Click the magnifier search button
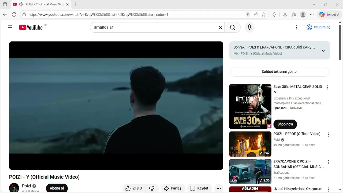This screenshot has width=343, height=193. coord(232,27)
